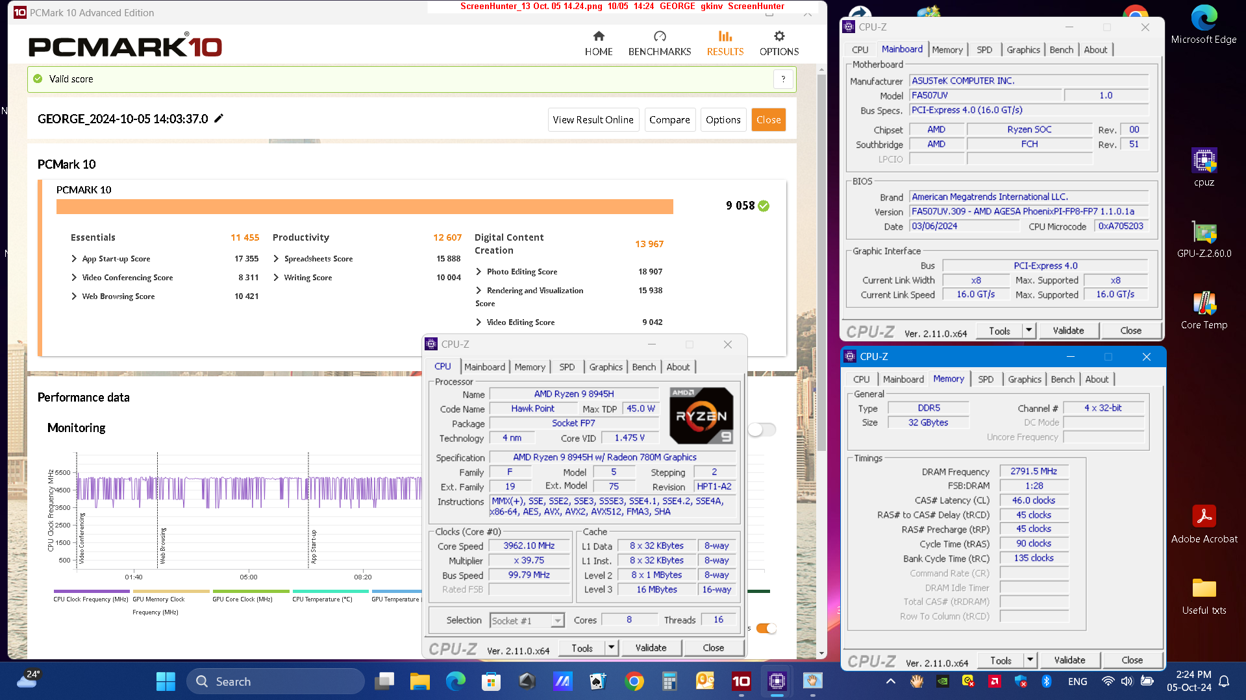Screen dimensions: 1246x700
Task: Click the CPU Temperature legend swatch
Action: pos(330,591)
